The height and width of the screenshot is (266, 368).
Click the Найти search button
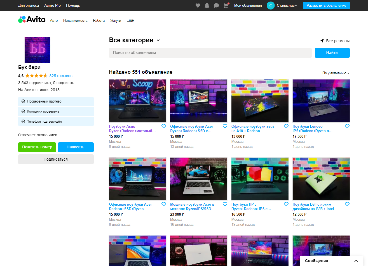click(332, 53)
